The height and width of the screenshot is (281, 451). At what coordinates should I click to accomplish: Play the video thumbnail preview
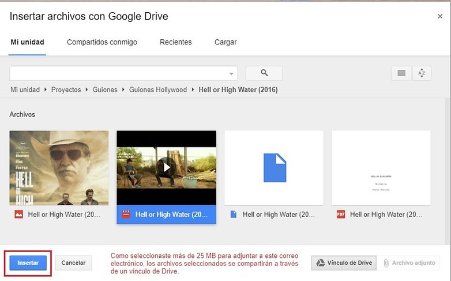click(167, 167)
